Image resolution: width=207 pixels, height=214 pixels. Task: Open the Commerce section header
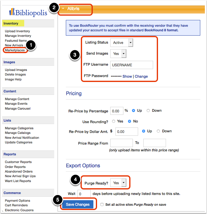pos(28,193)
